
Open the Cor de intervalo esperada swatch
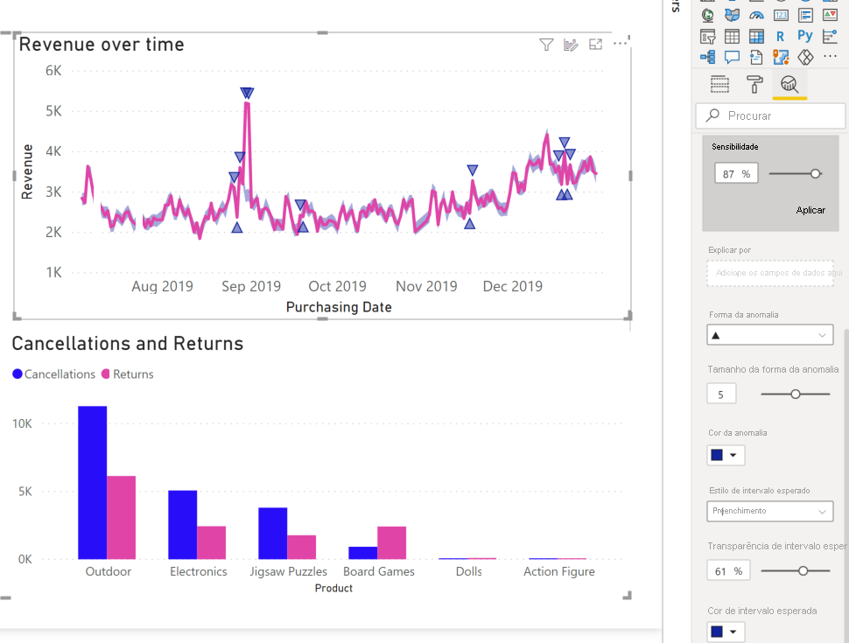(x=726, y=632)
